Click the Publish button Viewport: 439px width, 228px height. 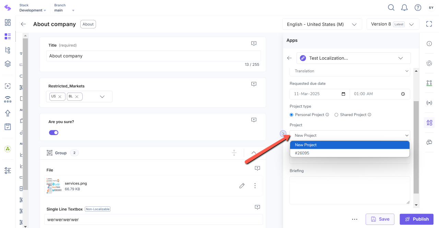click(x=416, y=219)
